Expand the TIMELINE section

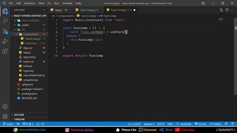coord(29,119)
